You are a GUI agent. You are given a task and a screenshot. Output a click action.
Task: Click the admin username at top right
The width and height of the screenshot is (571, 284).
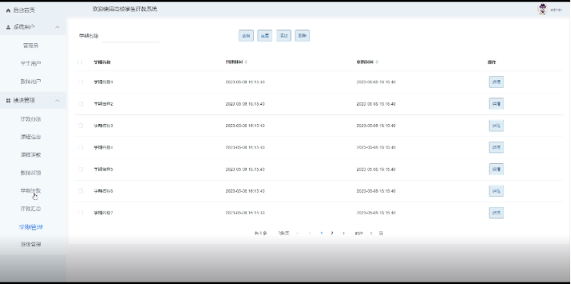point(556,10)
